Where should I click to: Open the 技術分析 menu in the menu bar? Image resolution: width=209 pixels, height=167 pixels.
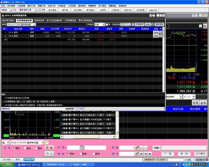pyautogui.click(x=52, y=6)
